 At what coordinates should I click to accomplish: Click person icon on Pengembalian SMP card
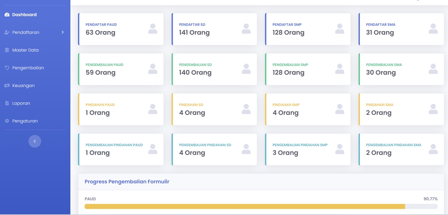tap(339, 69)
